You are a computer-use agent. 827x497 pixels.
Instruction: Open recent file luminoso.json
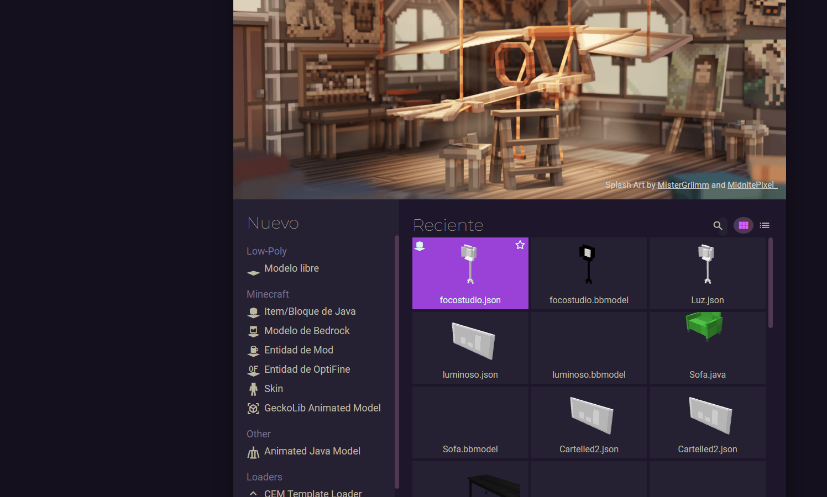point(470,348)
